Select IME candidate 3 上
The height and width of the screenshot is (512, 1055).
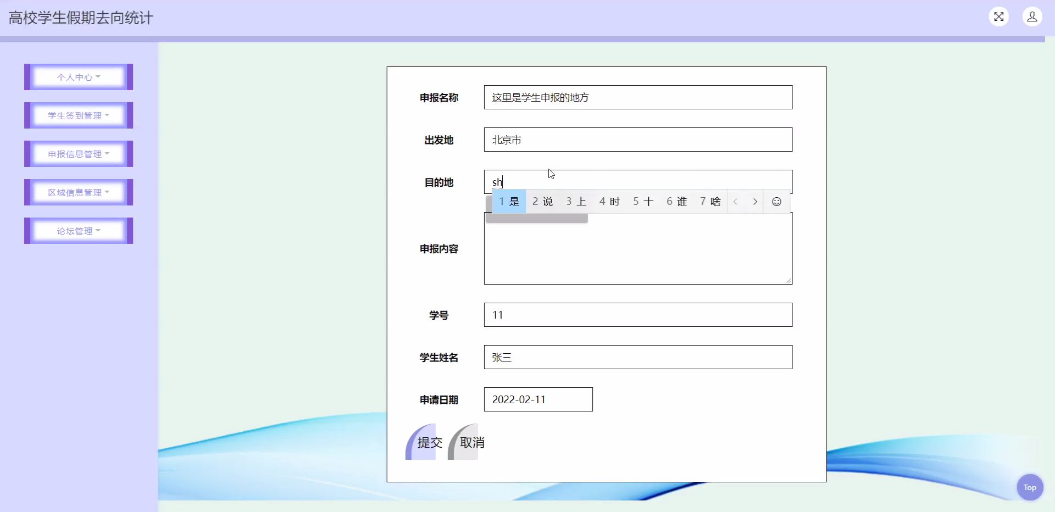coord(576,202)
